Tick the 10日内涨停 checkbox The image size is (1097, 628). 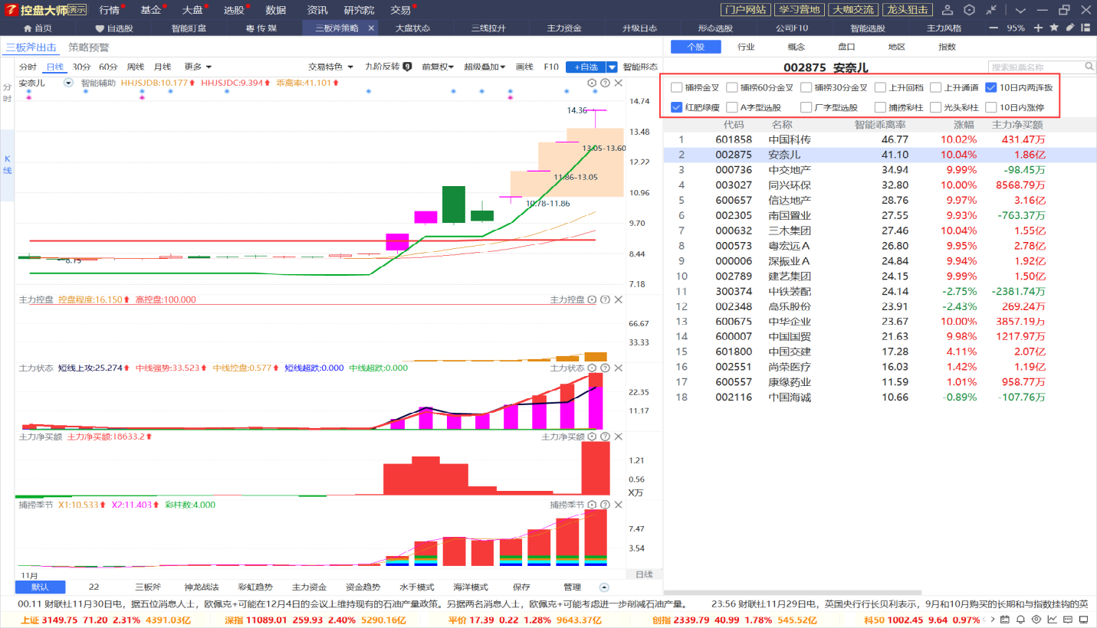tap(990, 107)
